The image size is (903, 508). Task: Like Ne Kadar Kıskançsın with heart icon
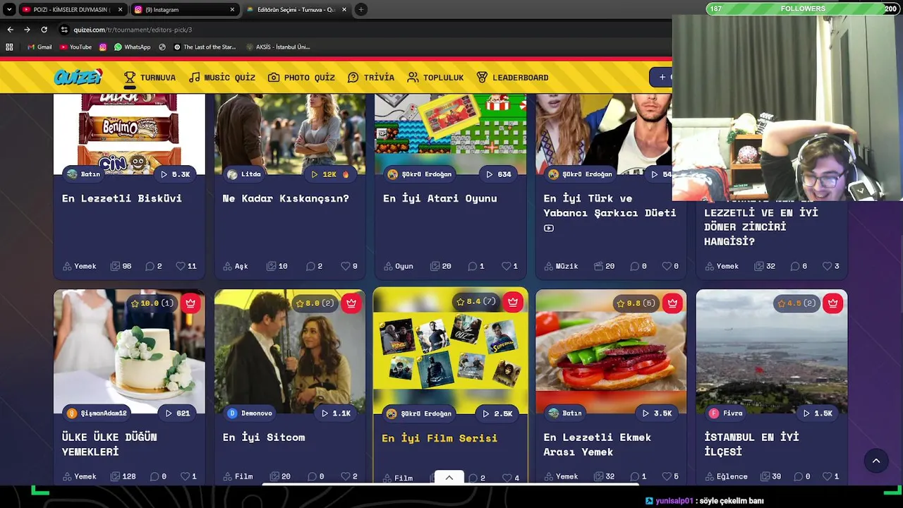[x=346, y=266]
